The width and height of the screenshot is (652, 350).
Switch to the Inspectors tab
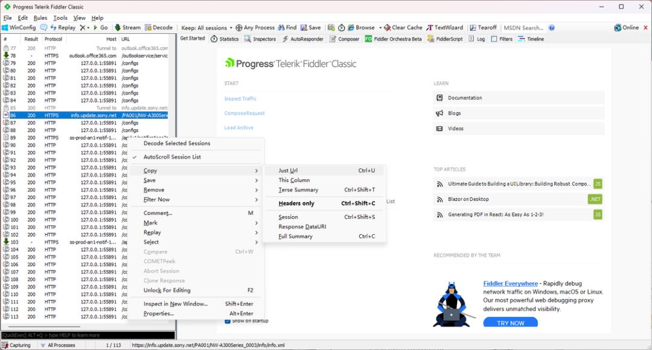pos(260,39)
